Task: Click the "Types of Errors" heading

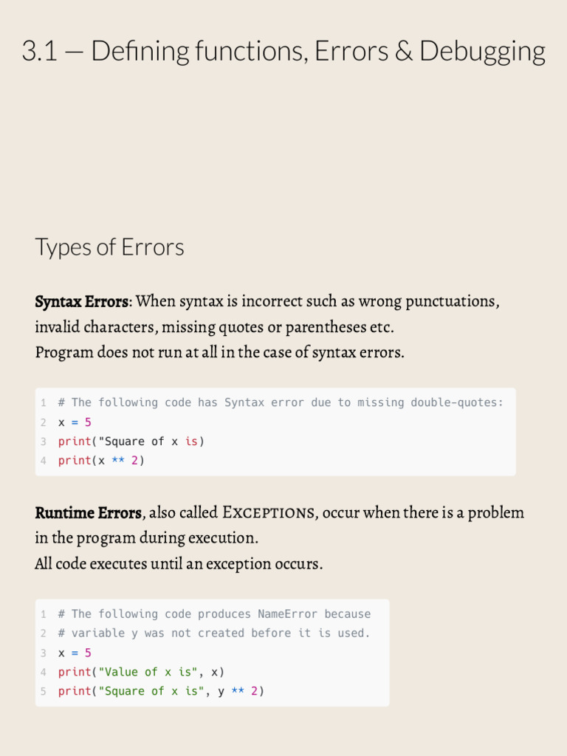Action: point(109,247)
